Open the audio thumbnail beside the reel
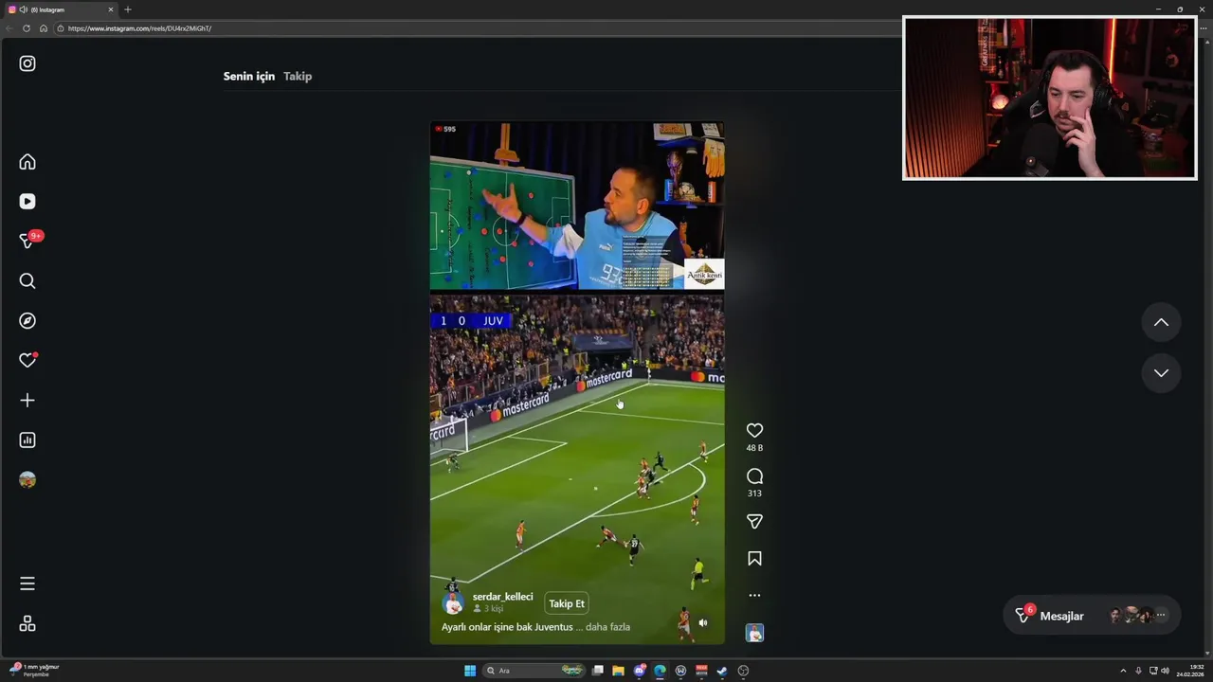1213x682 pixels. tap(754, 633)
